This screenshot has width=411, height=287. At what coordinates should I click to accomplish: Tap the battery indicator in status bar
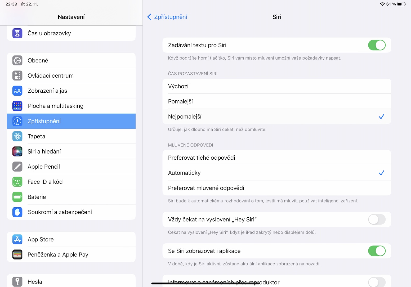[401, 4]
